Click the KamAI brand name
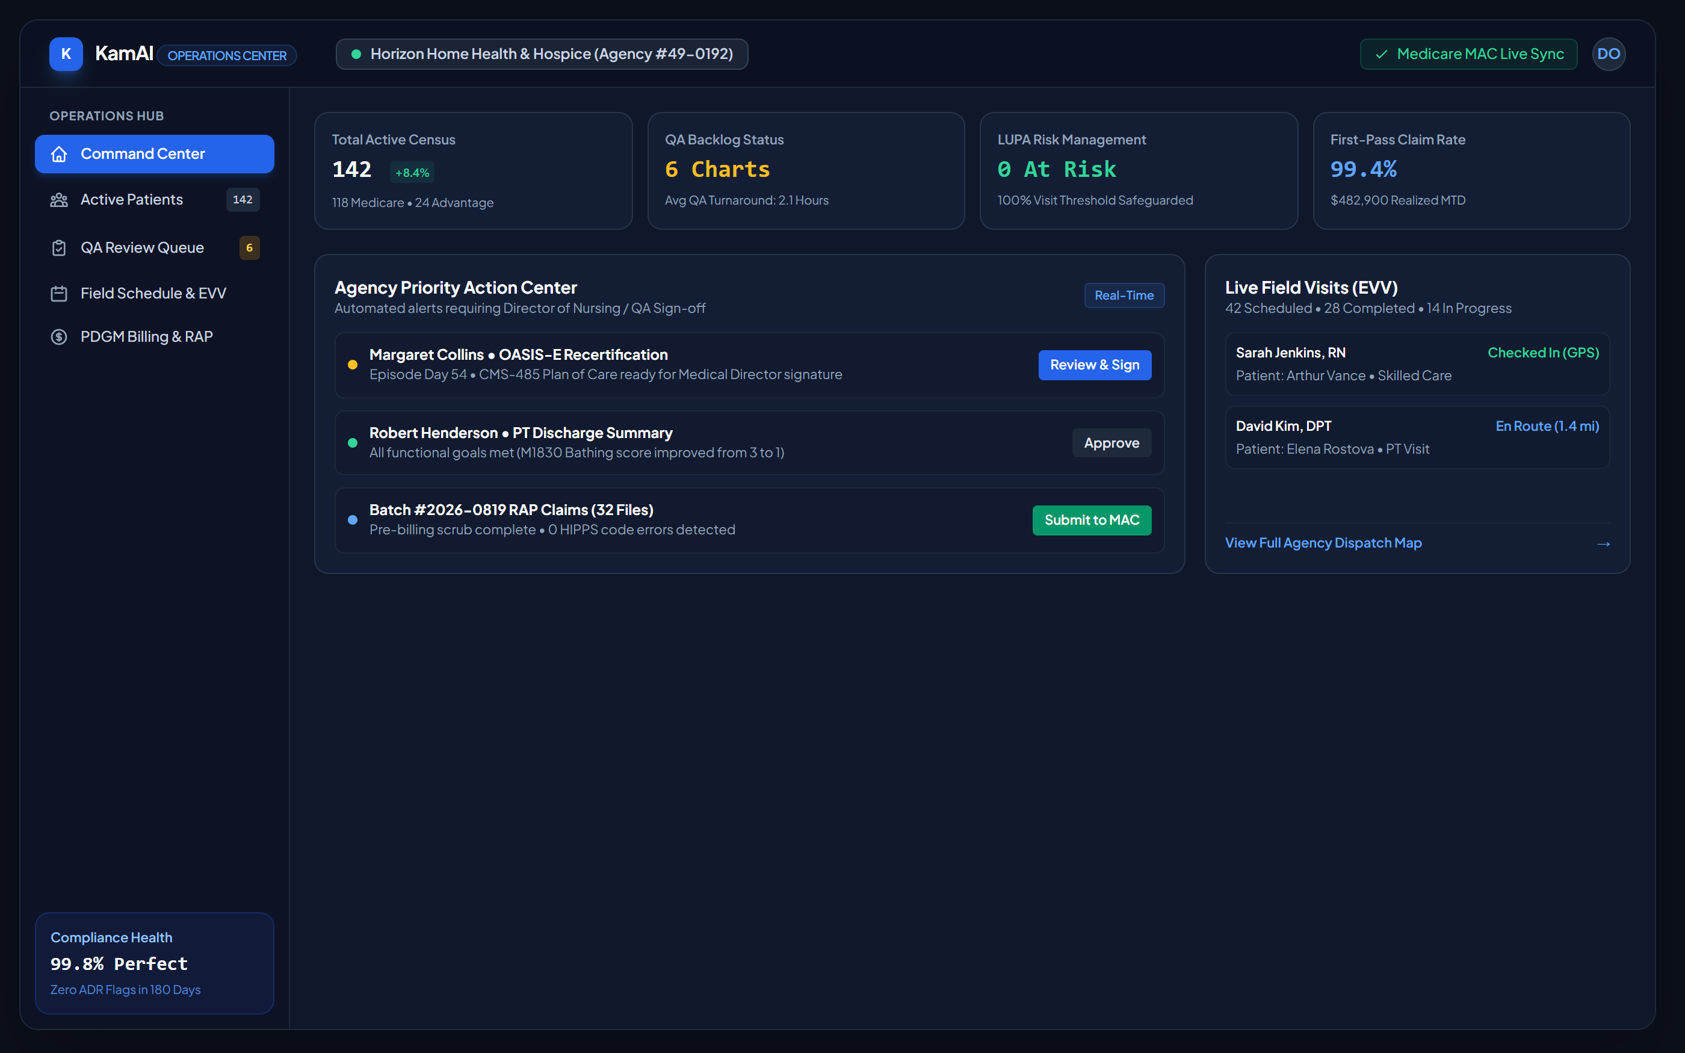 [x=124, y=54]
